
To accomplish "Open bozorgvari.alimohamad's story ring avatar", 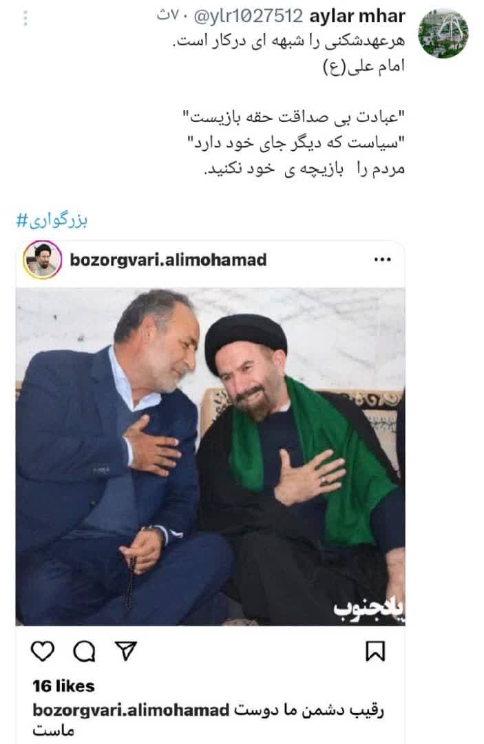I will click(42, 260).
